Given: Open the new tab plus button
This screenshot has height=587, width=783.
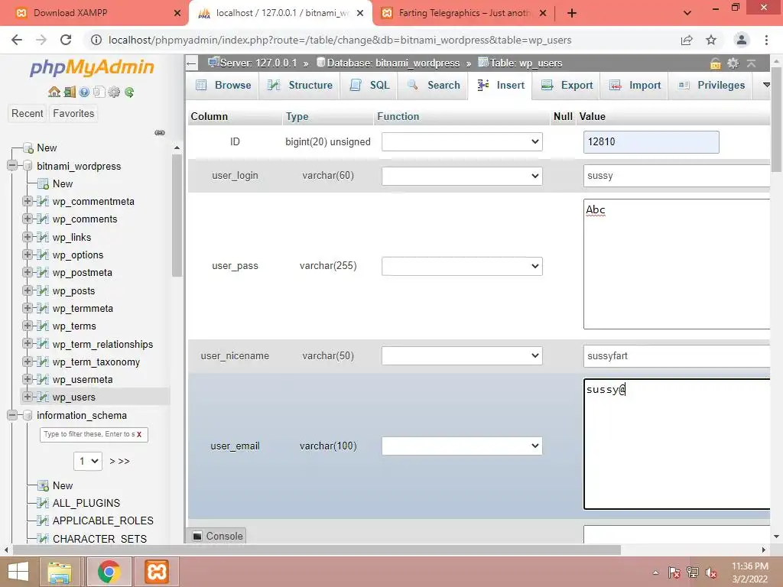Looking at the screenshot, I should coord(572,14).
